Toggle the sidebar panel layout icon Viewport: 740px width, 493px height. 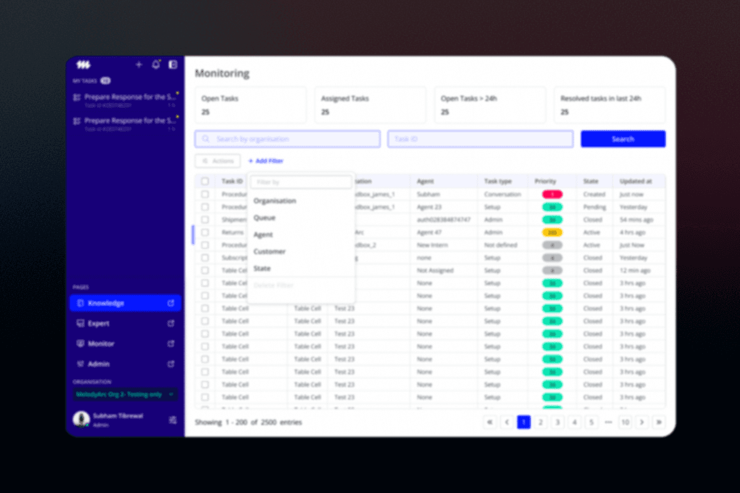tap(173, 64)
